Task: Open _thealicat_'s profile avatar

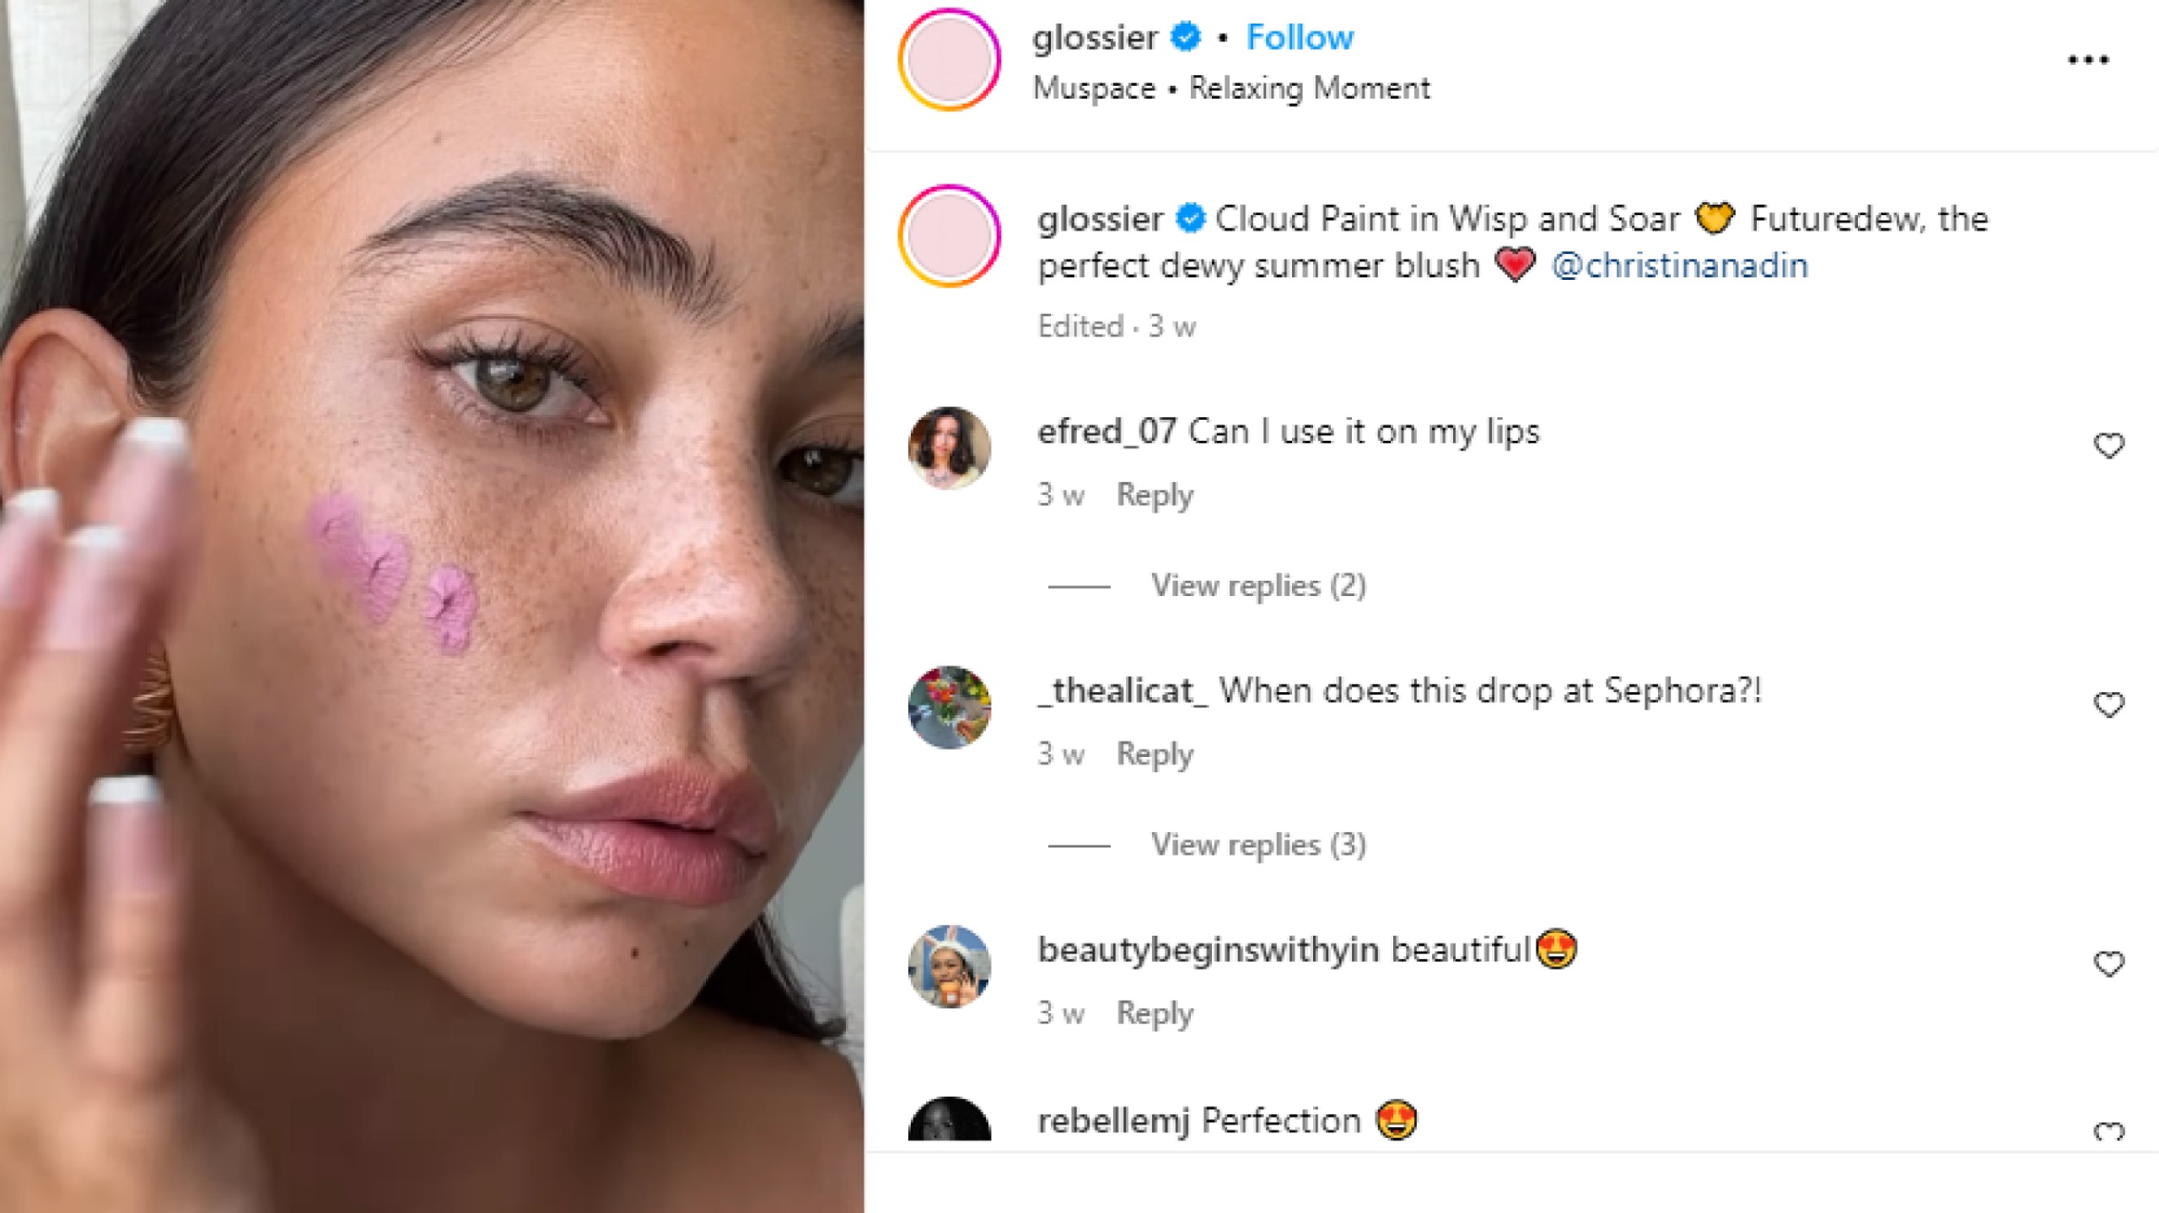Action: tap(950, 706)
